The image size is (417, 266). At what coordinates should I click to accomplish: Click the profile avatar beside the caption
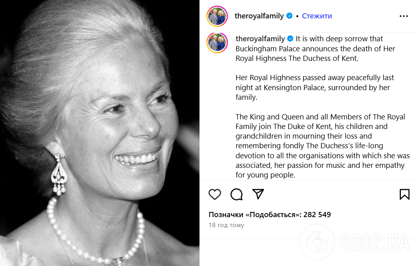[x=217, y=43]
